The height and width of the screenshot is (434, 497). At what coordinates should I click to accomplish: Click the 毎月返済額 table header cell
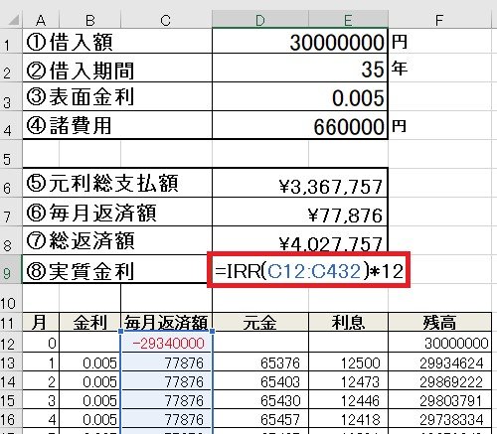pyautogui.click(x=166, y=322)
